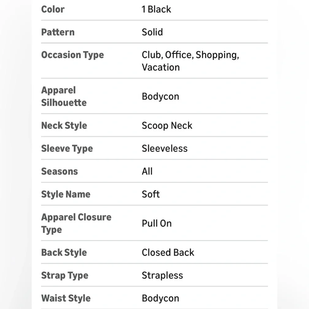Select the Pattern row label
This screenshot has width=309, height=309.
(x=58, y=32)
